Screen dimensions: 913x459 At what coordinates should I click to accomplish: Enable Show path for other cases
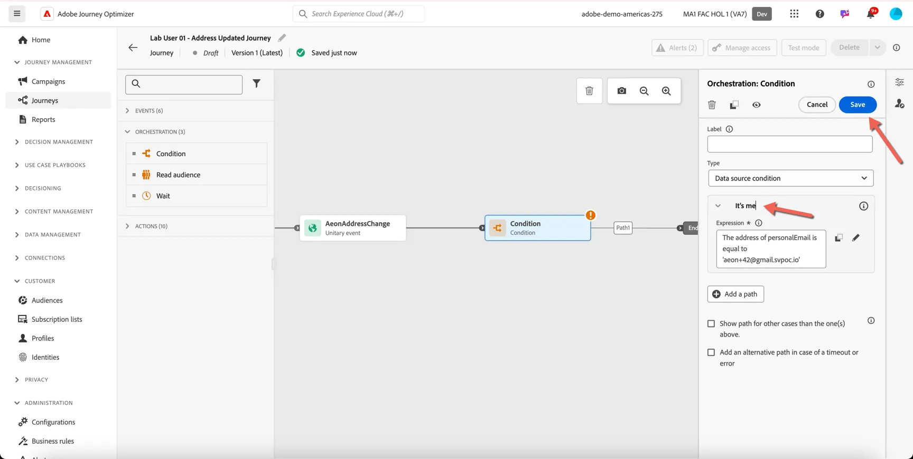click(711, 323)
